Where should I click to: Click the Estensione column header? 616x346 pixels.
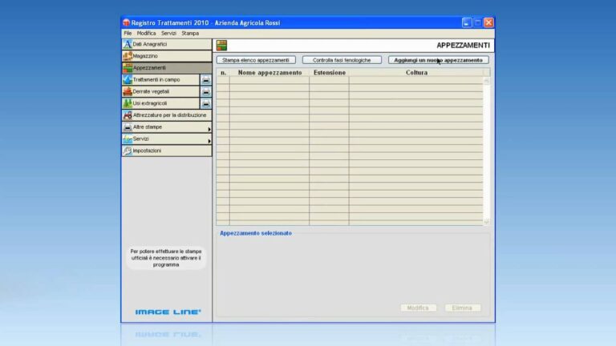tap(329, 73)
